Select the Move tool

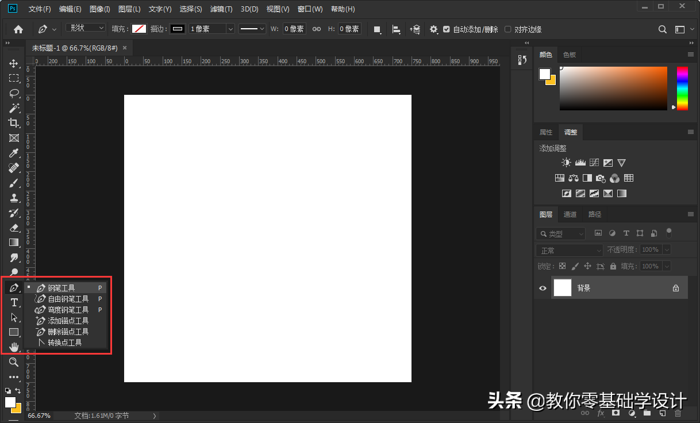click(14, 63)
